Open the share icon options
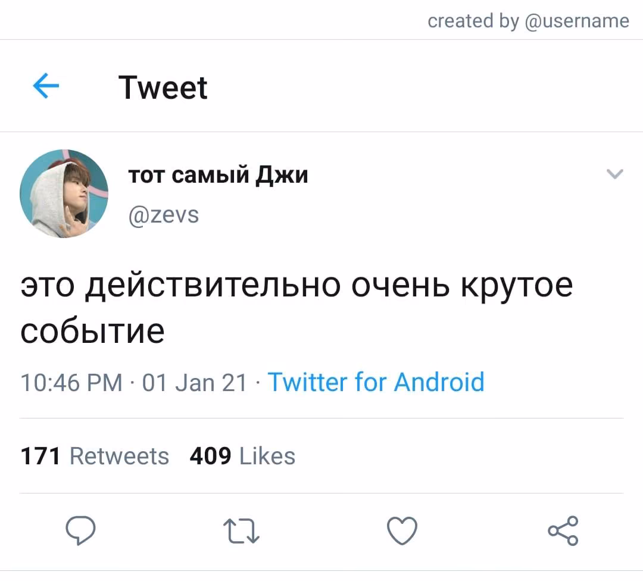The width and height of the screenshot is (643, 581). pos(563,530)
